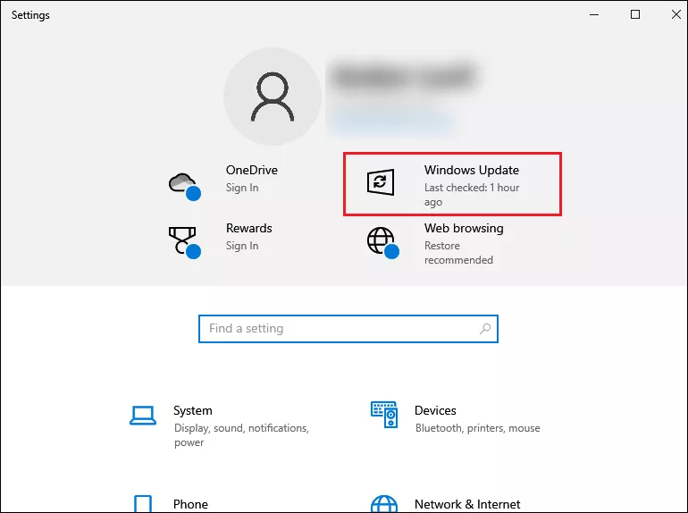
Task: Open the OneDrive title link
Action: 251,170
